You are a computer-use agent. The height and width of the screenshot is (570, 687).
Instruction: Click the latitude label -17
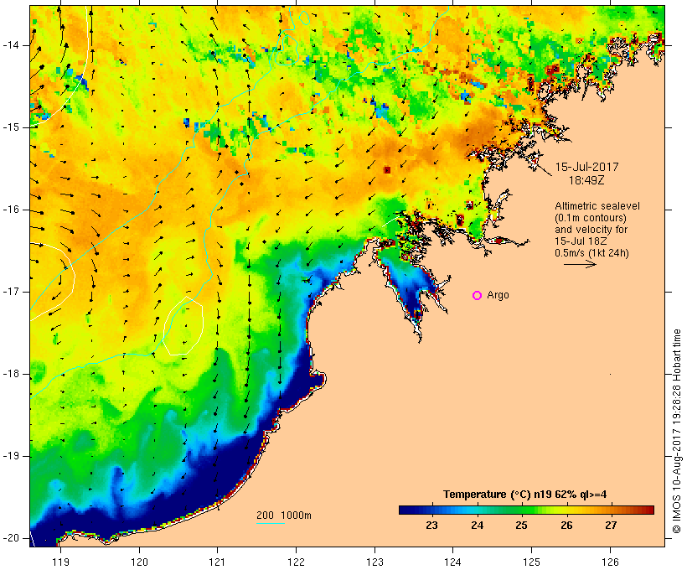[x=11, y=292]
